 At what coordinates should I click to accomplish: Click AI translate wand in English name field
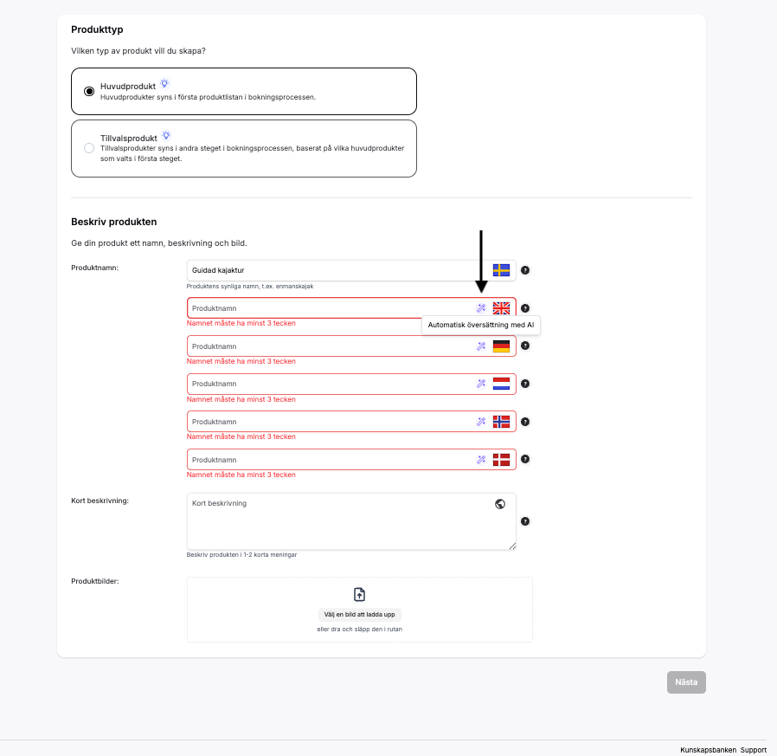pyautogui.click(x=481, y=308)
